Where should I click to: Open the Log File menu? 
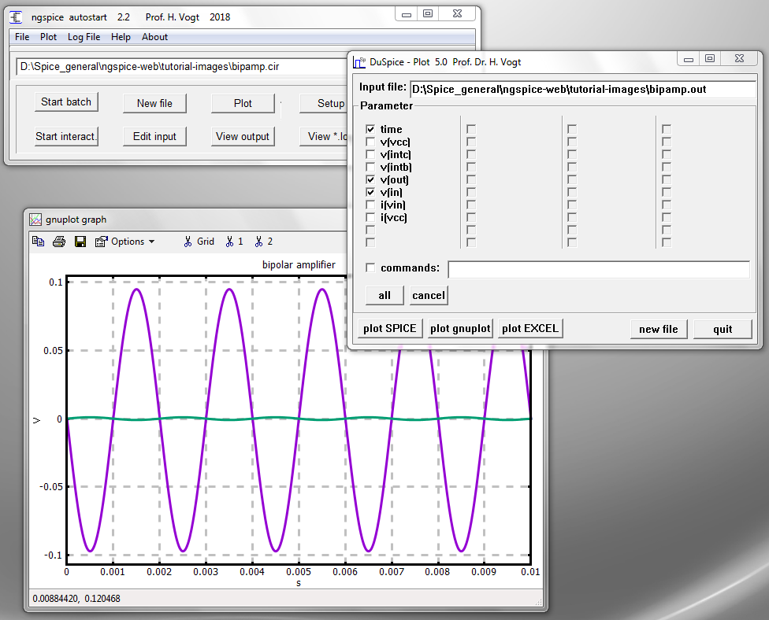(84, 37)
